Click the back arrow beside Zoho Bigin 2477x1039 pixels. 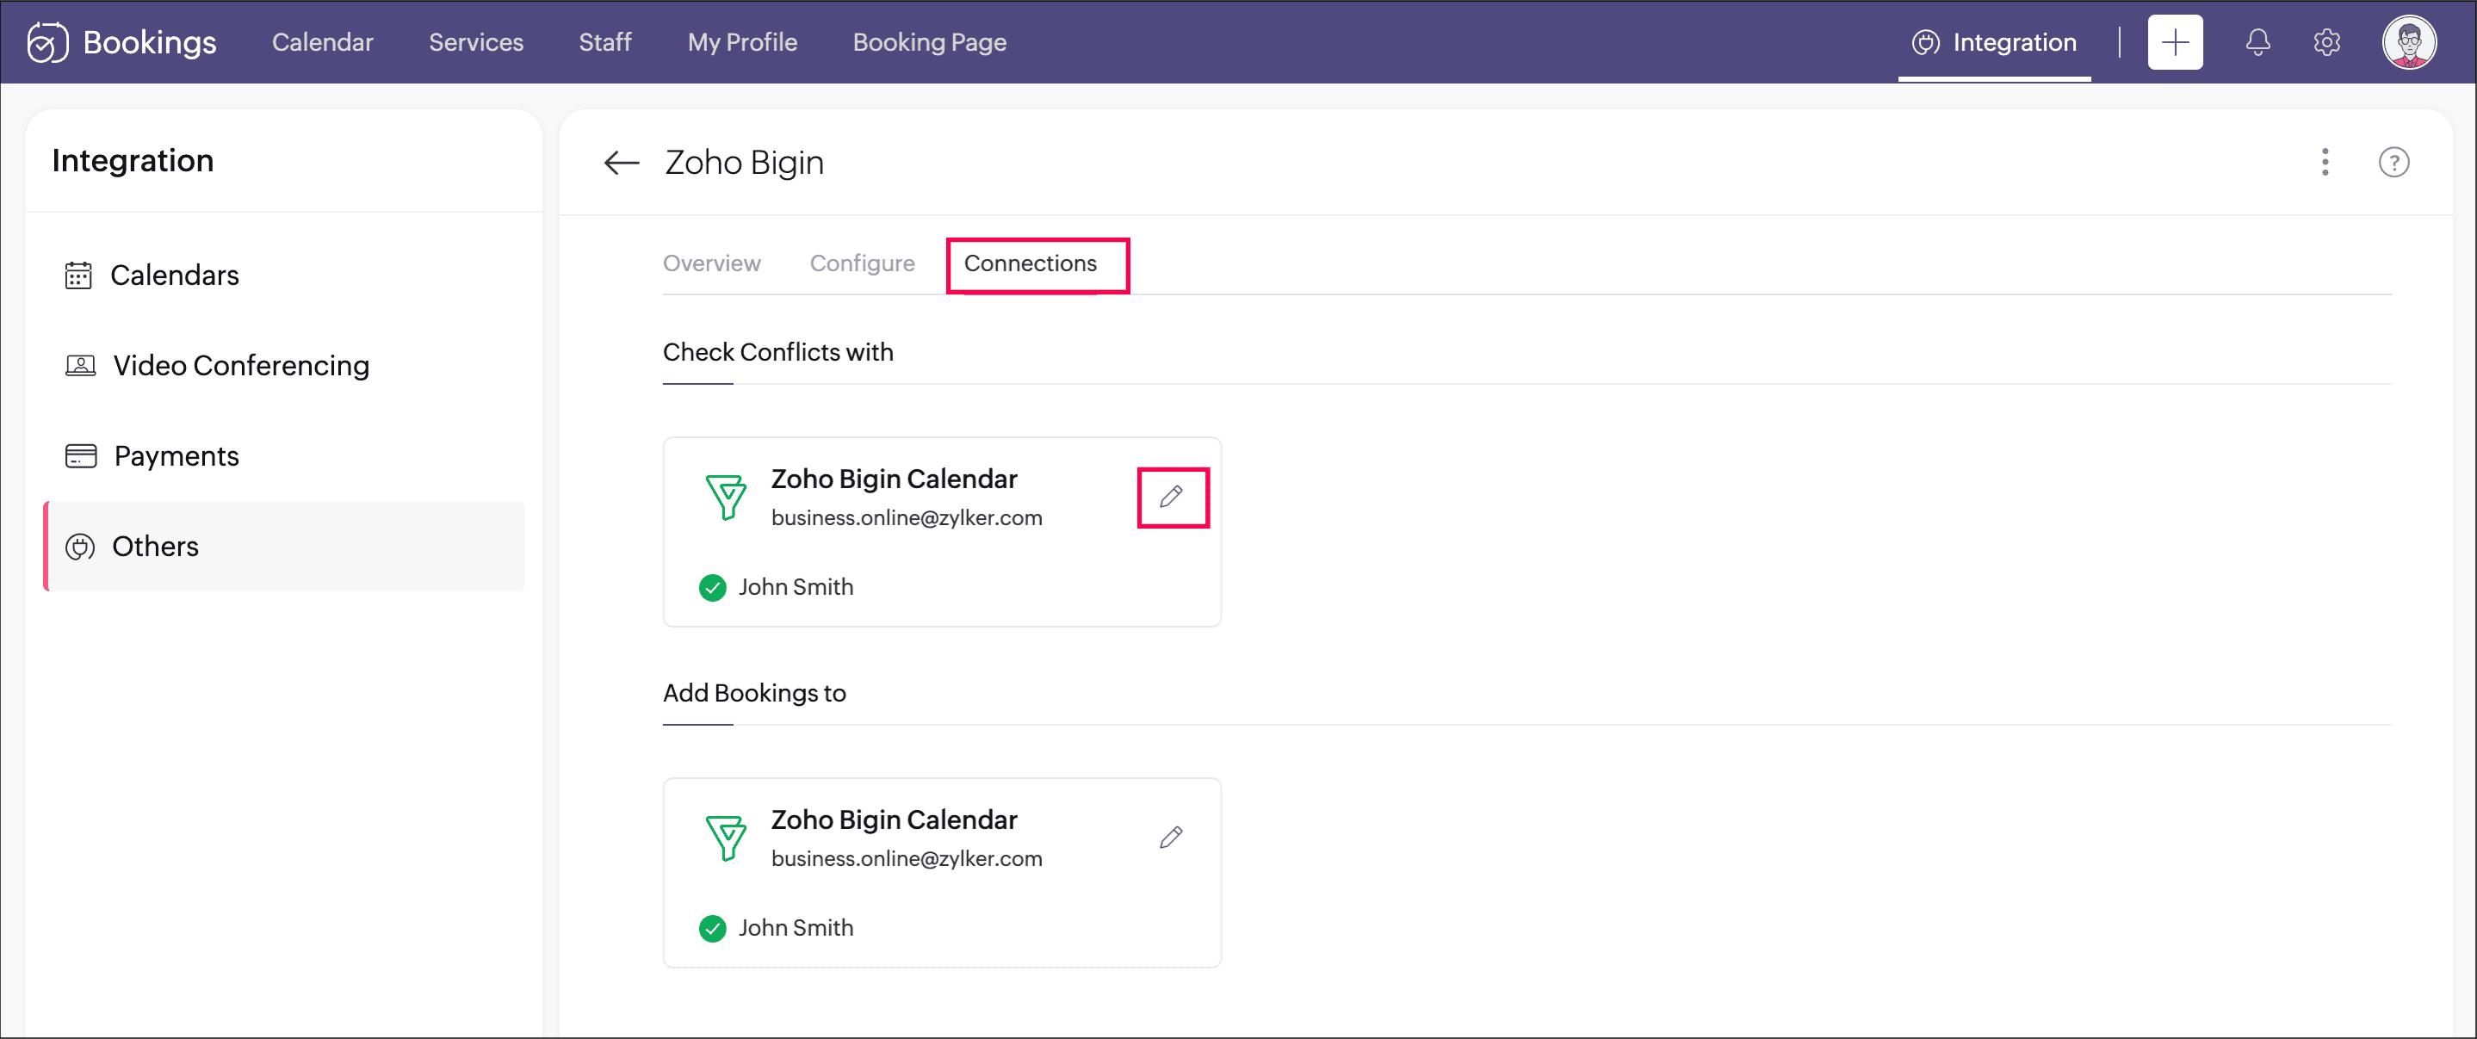(621, 163)
